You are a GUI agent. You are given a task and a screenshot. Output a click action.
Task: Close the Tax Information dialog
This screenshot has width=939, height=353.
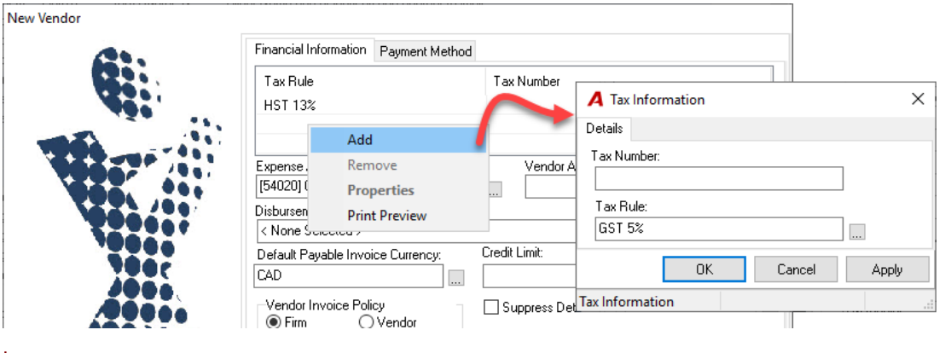pyautogui.click(x=918, y=99)
